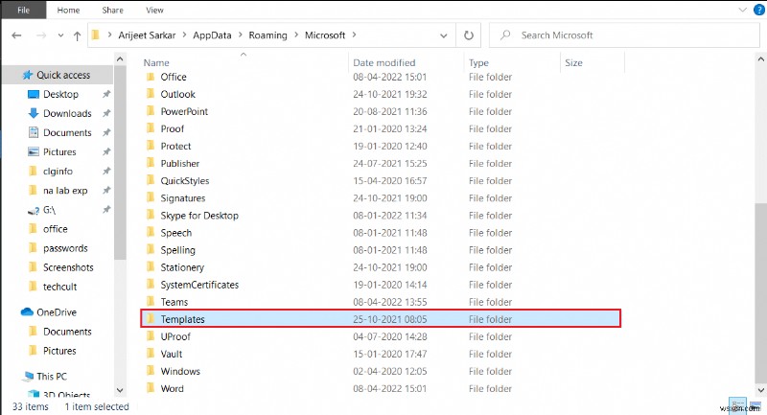Select the Publisher folder icon

151,163
